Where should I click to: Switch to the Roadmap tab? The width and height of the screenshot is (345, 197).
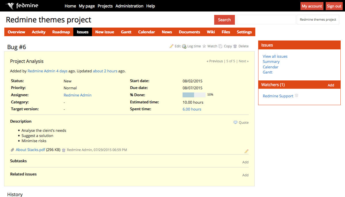click(61, 32)
